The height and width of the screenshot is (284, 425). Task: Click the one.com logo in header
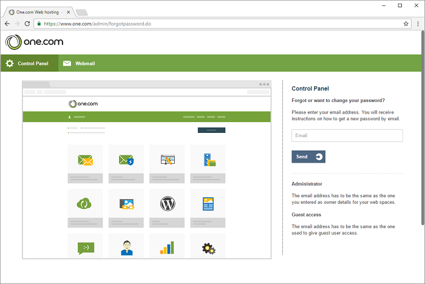tap(34, 42)
